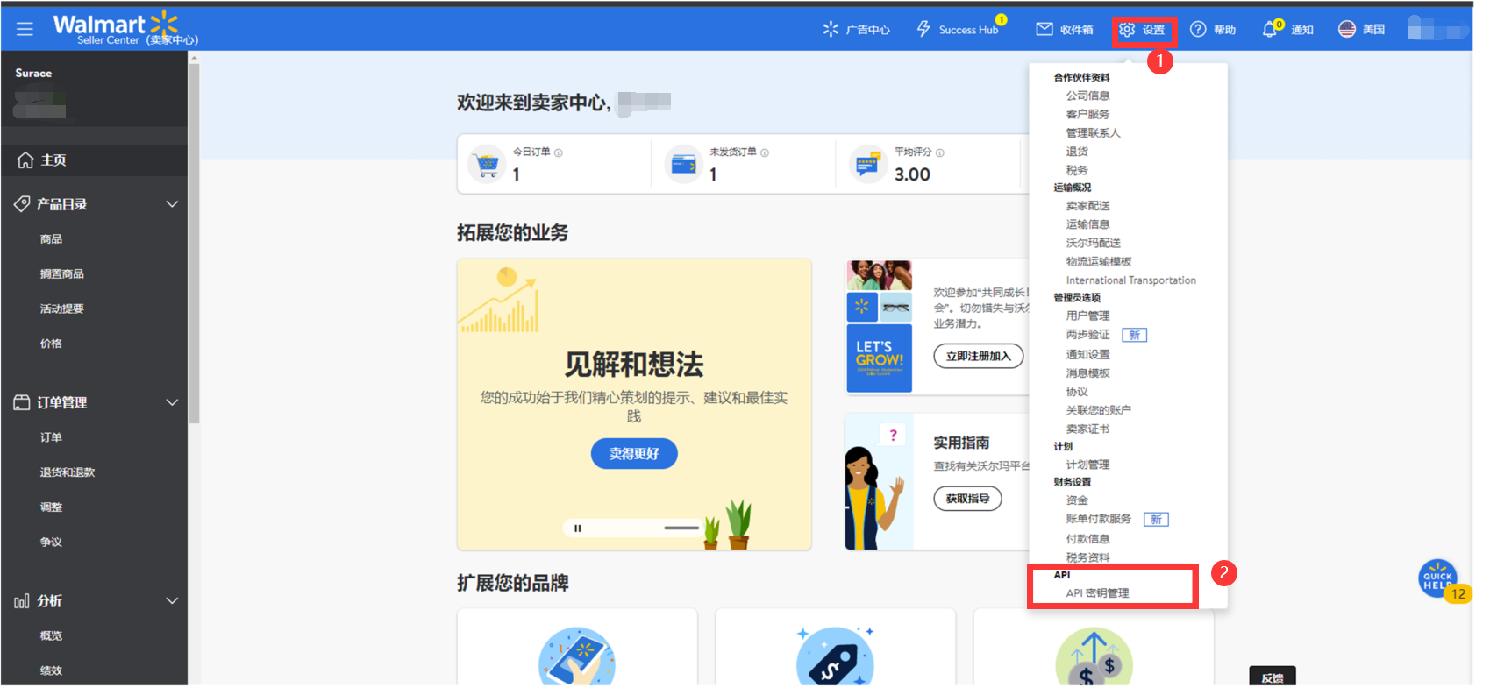Image resolution: width=1490 pixels, height=688 pixels.
Task: Open the Quick Help floating button
Action: [x=1438, y=578]
